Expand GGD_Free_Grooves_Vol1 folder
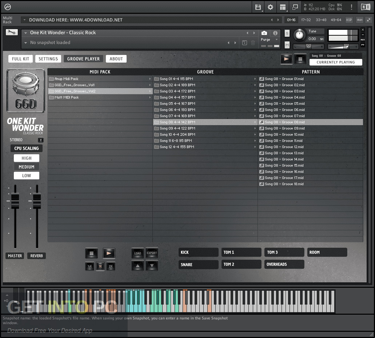 click(x=150, y=85)
